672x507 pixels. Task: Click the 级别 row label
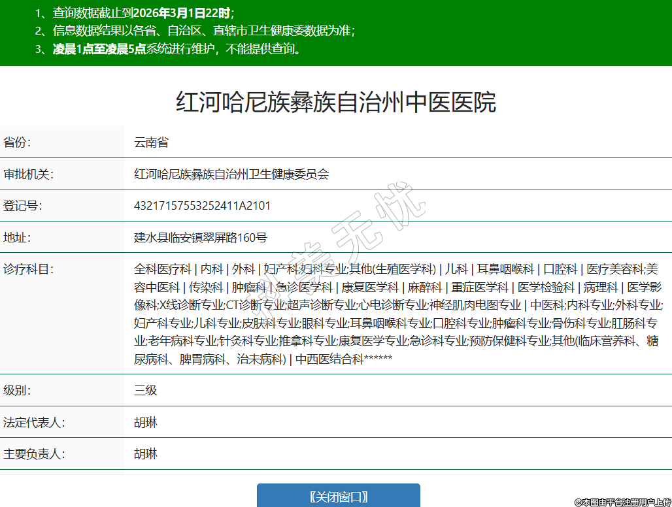tap(18, 391)
